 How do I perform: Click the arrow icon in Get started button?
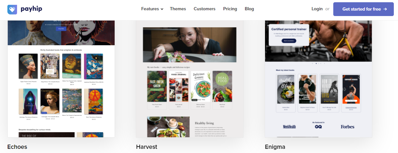click(385, 9)
